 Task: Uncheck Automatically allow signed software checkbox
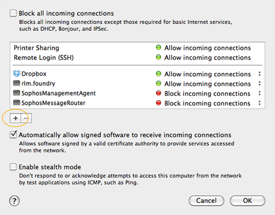click(13, 135)
